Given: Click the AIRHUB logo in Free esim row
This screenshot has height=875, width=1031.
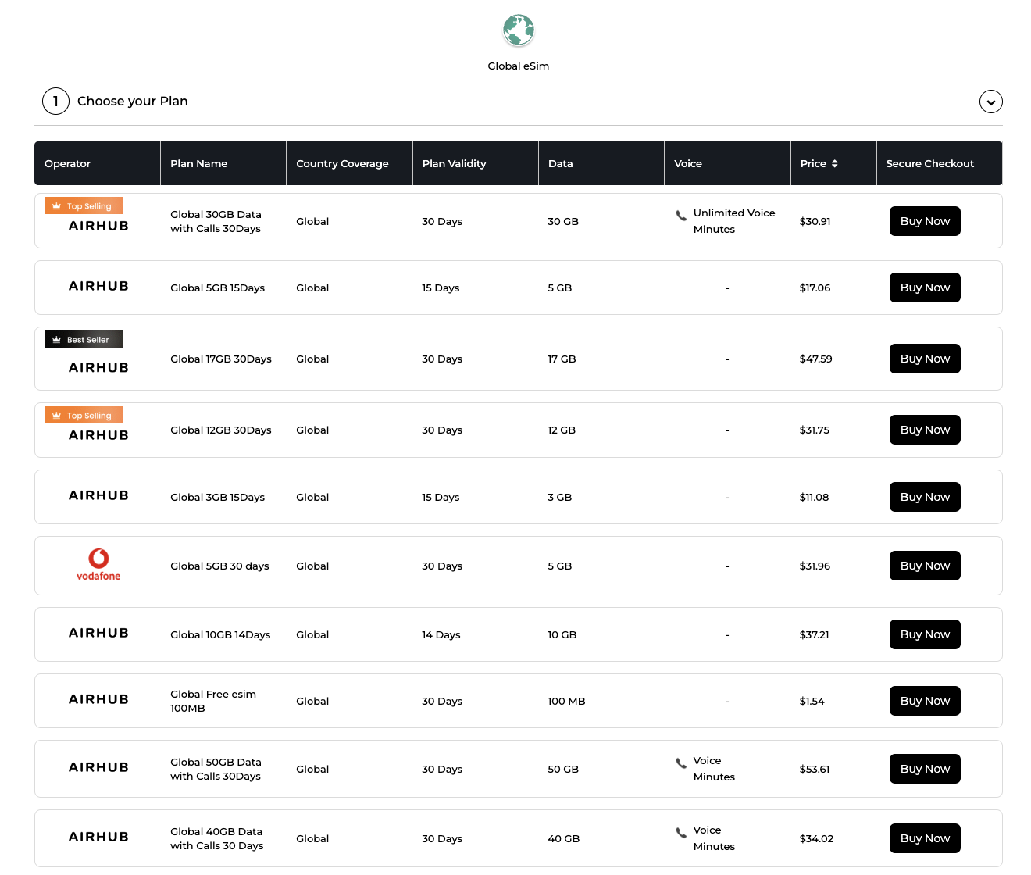Looking at the screenshot, I should click(98, 699).
